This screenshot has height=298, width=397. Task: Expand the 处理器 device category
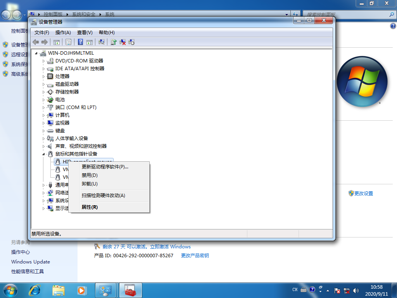(x=44, y=76)
